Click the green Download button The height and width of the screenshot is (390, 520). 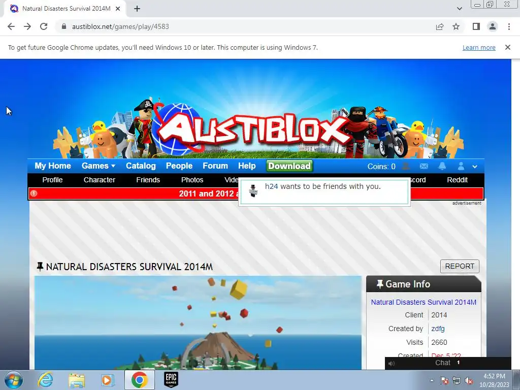coord(289,166)
